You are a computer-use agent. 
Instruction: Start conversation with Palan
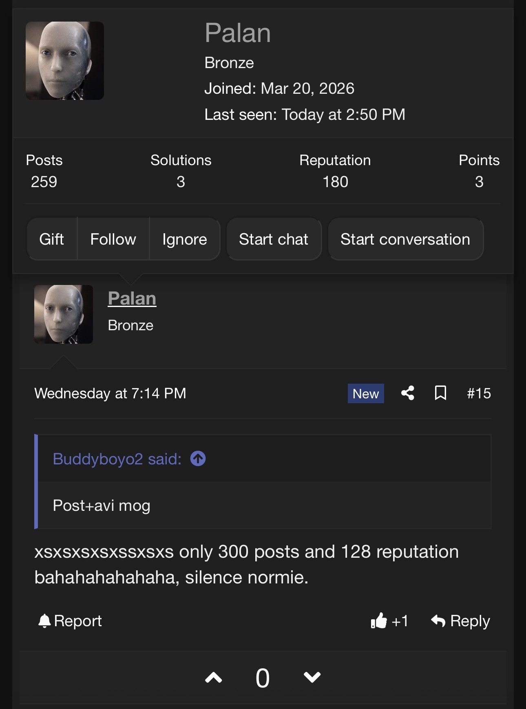coord(405,239)
